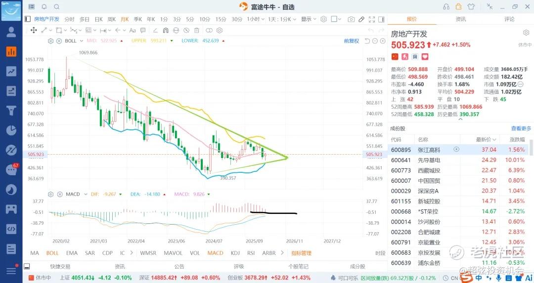Switch to the 资讯 tab in right panel
Viewport: 534px width, 283px height.
[x=460, y=19]
